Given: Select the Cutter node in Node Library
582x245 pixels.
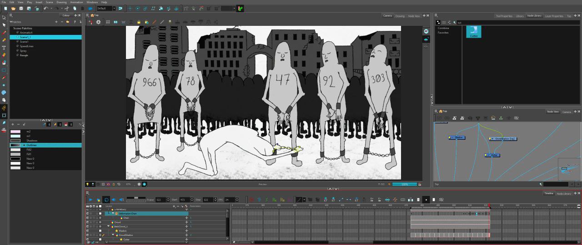Looking at the screenshot, I should pyautogui.click(x=473, y=31).
